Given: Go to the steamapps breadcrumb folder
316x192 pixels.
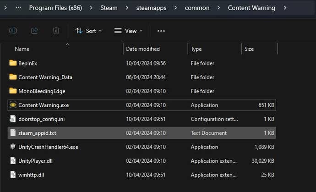Looking at the screenshot, I should pyautogui.click(x=151, y=8).
